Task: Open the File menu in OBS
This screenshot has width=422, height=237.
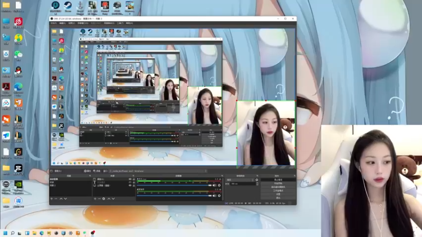Action: point(54,23)
